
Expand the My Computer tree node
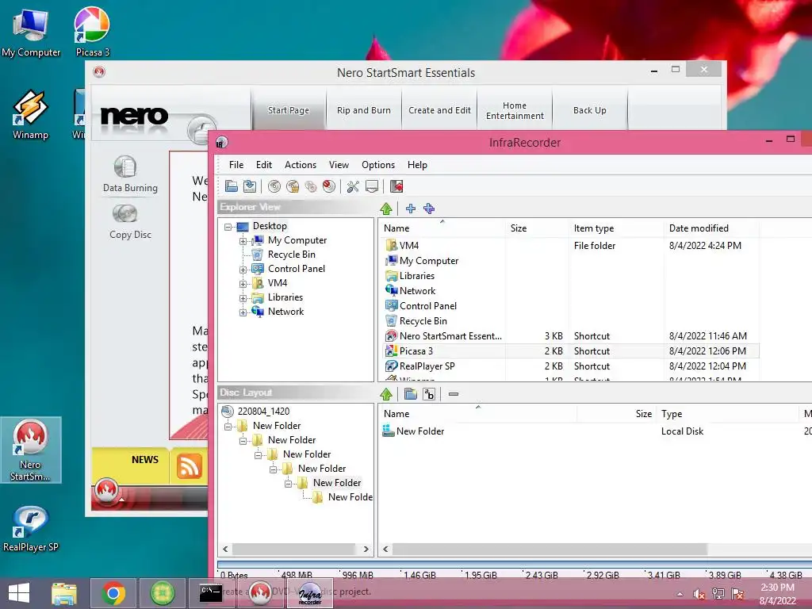(243, 241)
